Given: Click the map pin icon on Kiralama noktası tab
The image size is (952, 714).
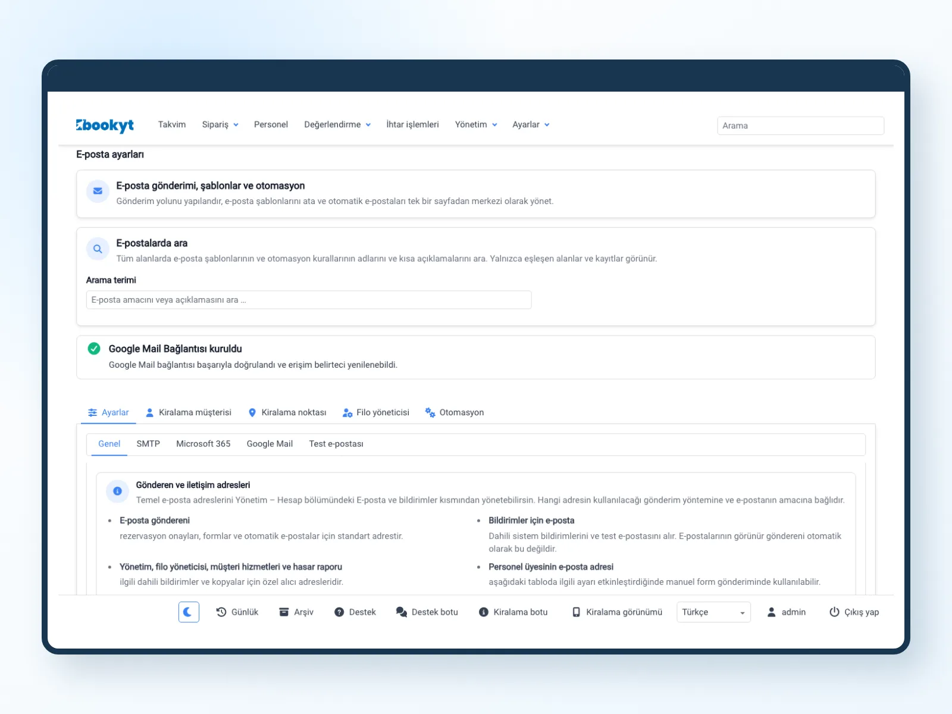Looking at the screenshot, I should click(252, 412).
